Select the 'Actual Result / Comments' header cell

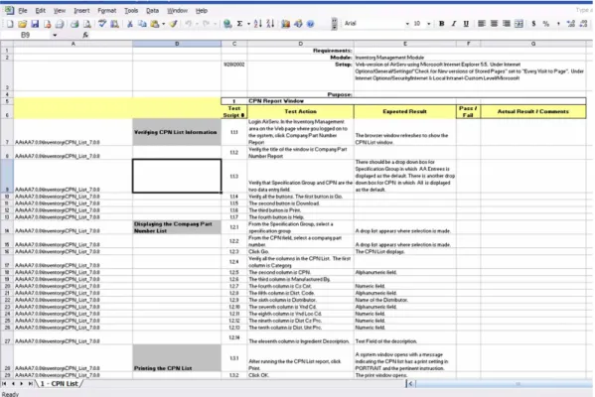pos(533,111)
